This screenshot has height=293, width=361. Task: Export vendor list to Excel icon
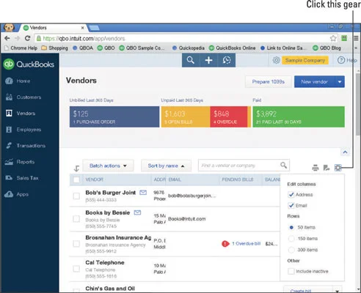[327, 168]
